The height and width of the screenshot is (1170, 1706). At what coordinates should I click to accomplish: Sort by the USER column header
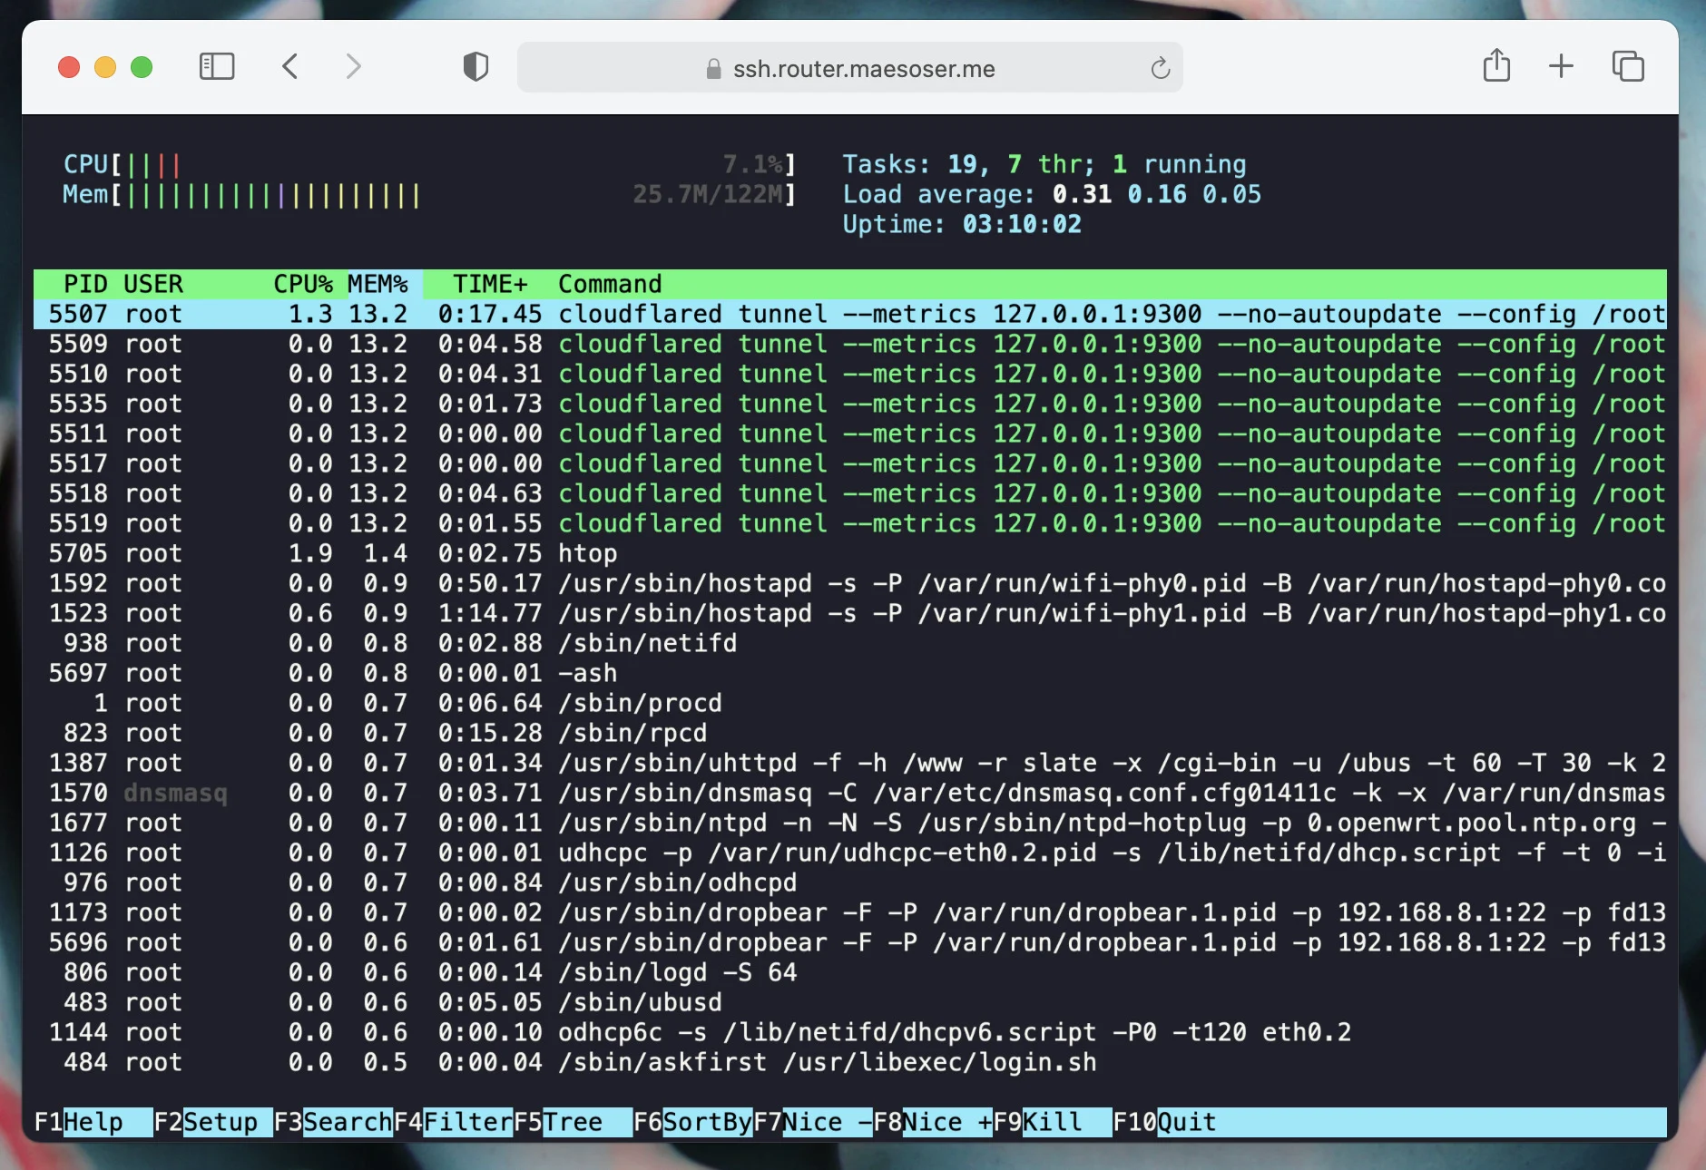pyautogui.click(x=153, y=284)
